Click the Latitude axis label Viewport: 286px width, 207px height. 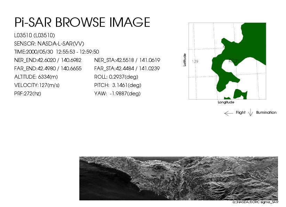(185, 60)
